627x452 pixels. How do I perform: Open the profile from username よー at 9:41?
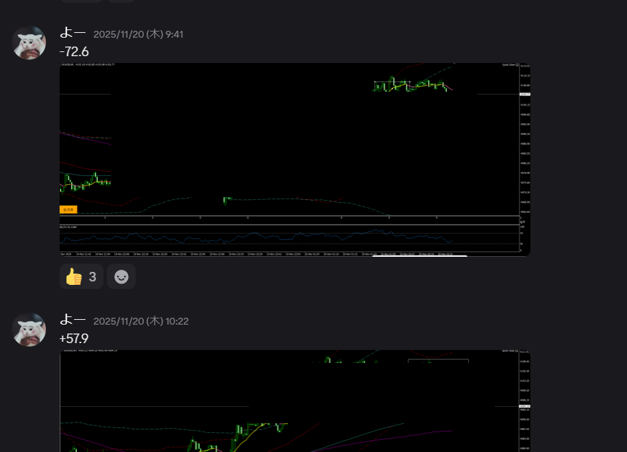point(73,34)
